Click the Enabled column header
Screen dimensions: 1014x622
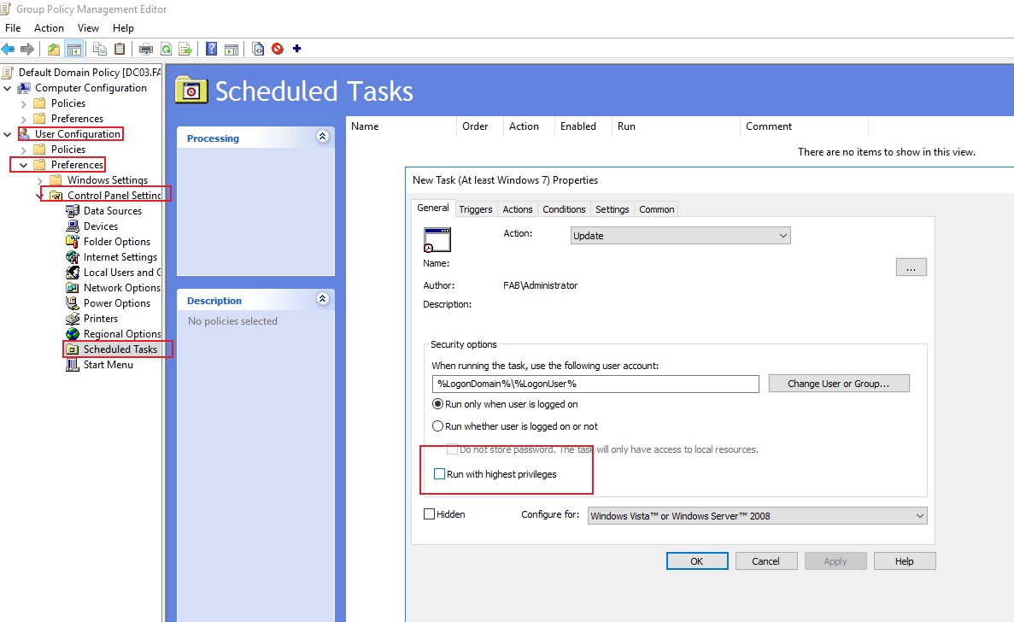click(x=583, y=126)
